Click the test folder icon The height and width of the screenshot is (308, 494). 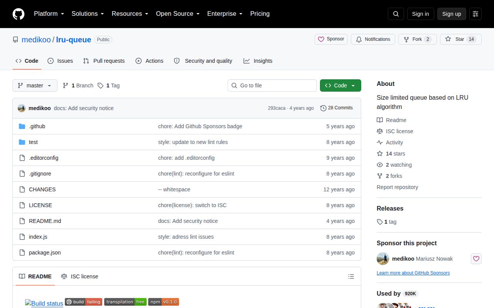coord(22,142)
